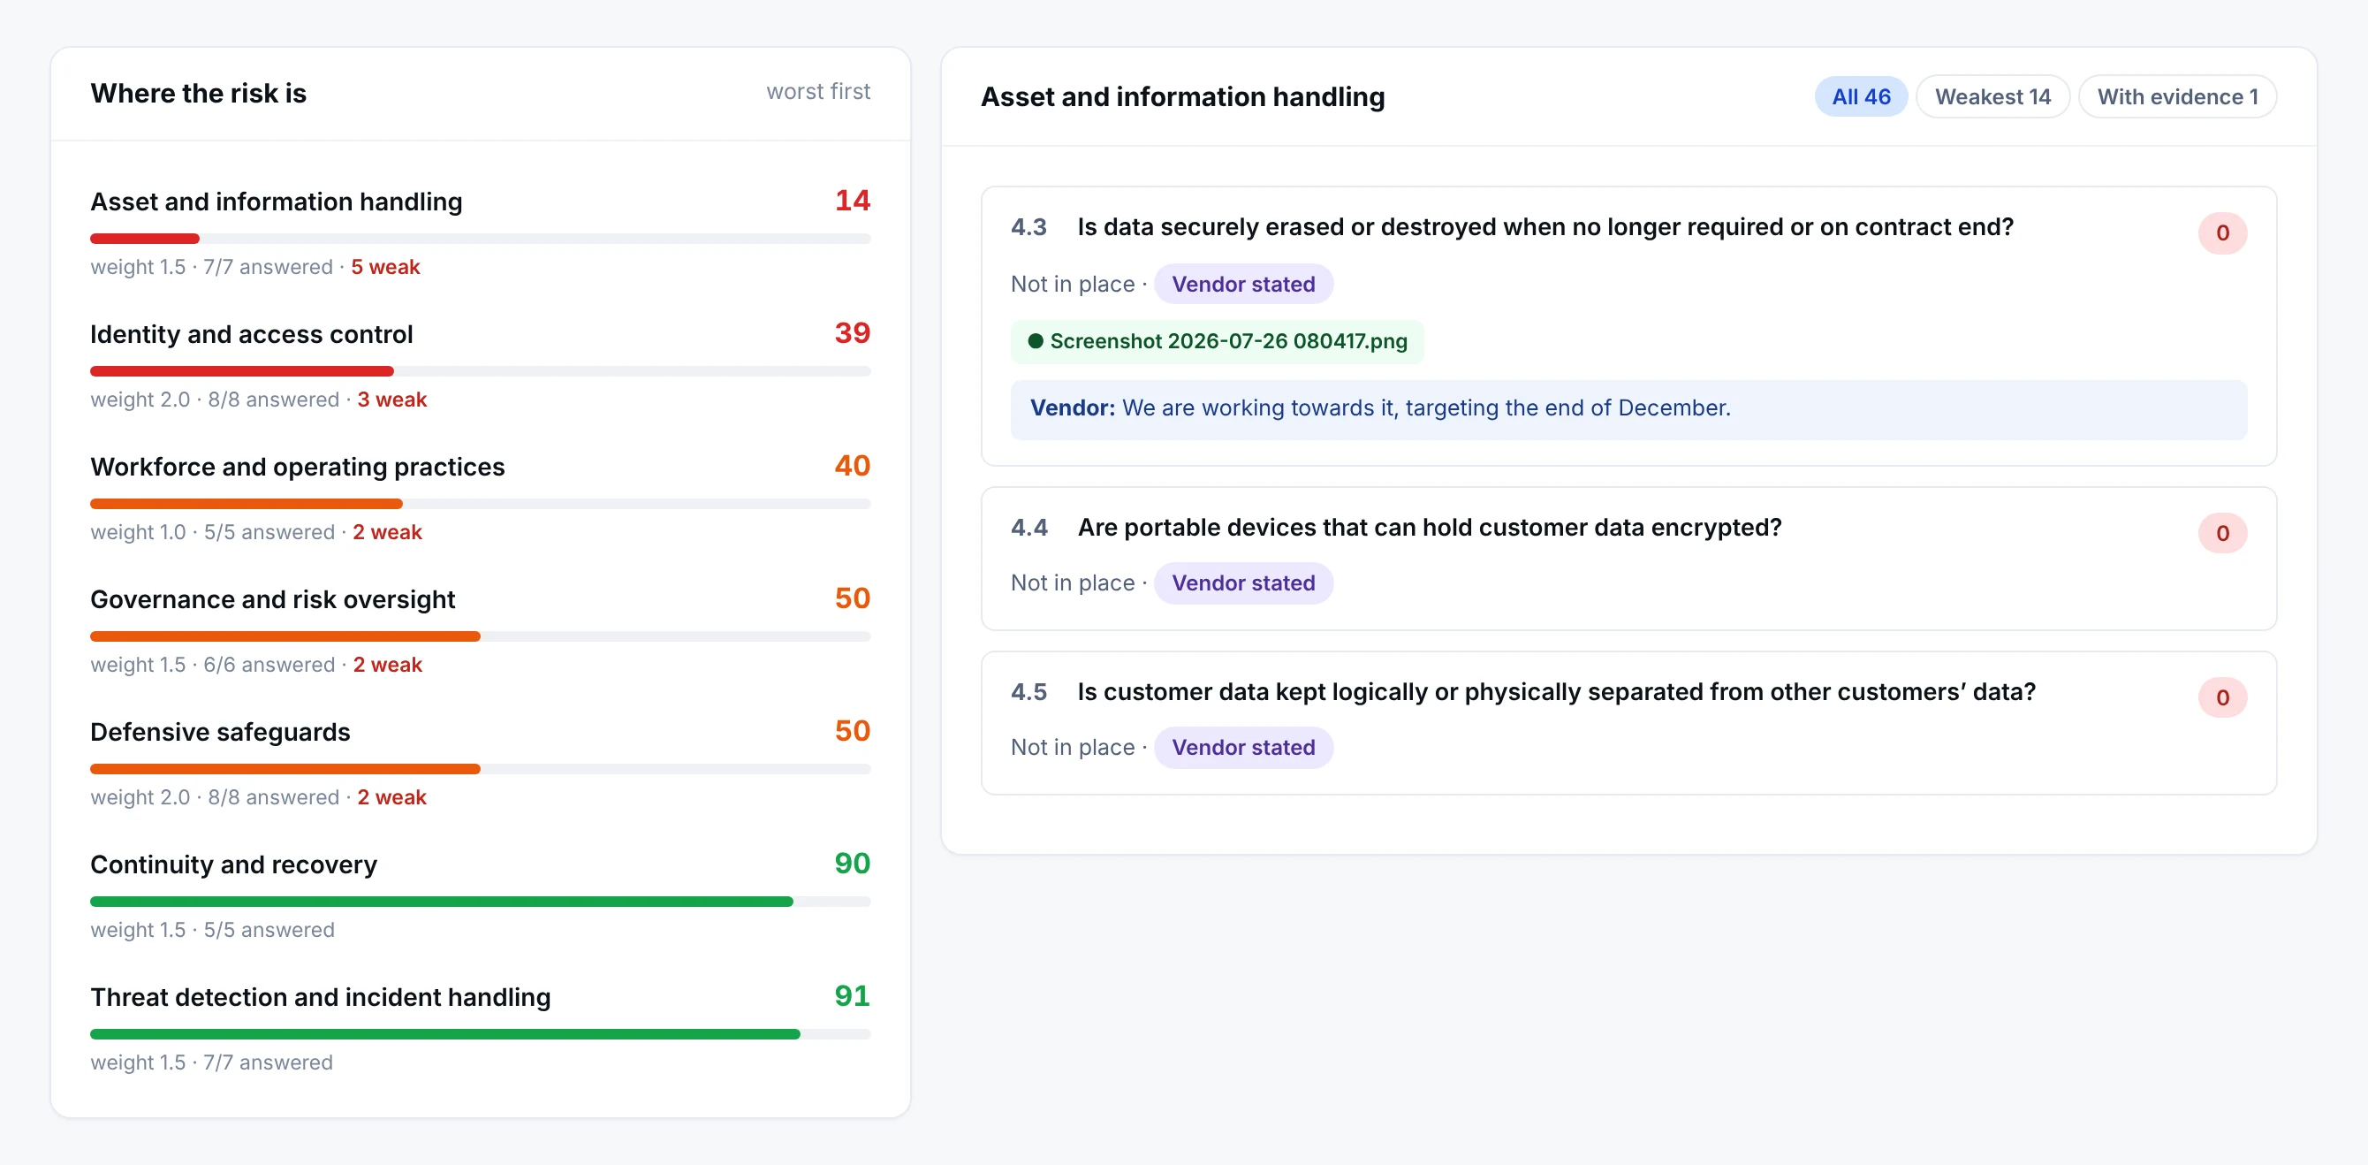Click the Asset handling red progress bar
The image size is (2368, 1165).
480,238
